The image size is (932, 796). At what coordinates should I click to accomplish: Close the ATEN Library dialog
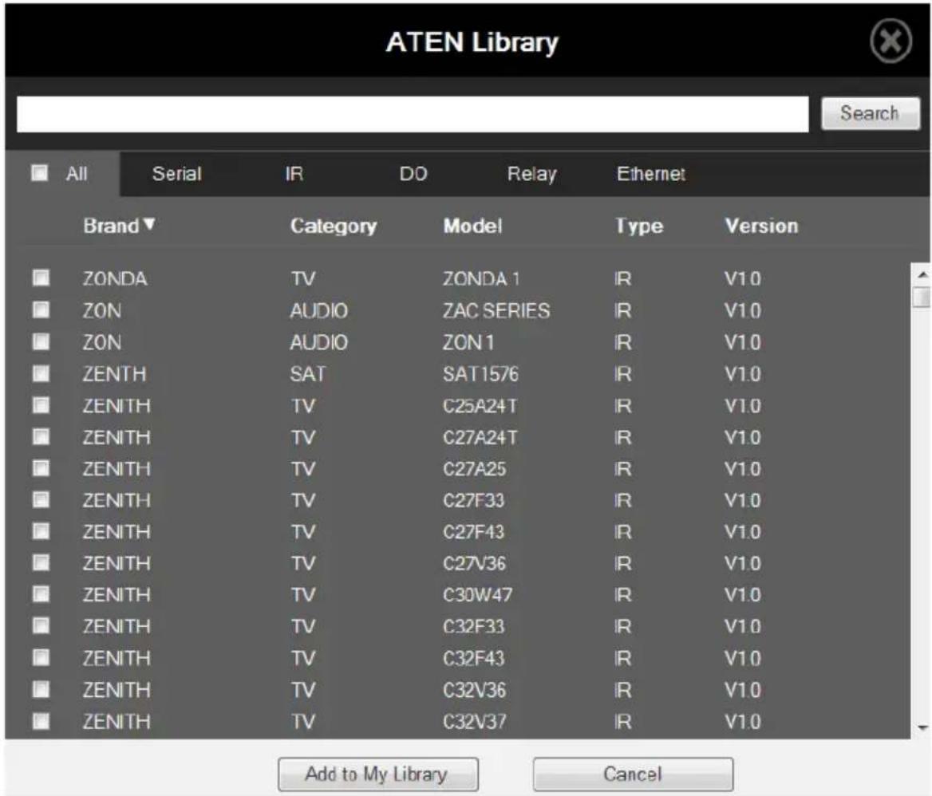(x=891, y=41)
